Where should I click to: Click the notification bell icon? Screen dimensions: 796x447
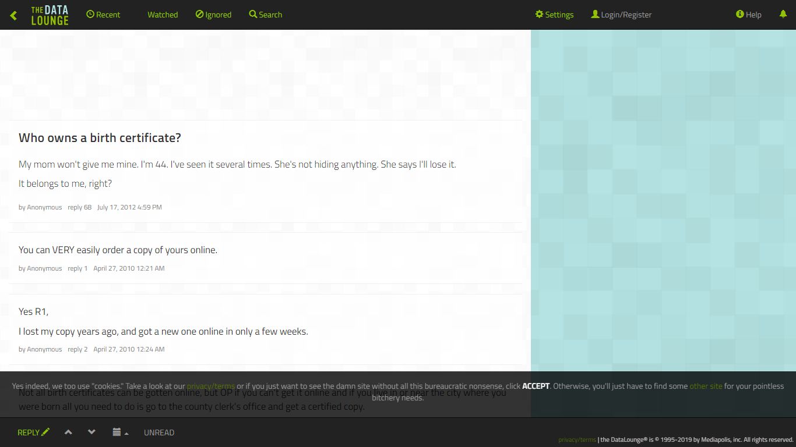pyautogui.click(x=783, y=15)
